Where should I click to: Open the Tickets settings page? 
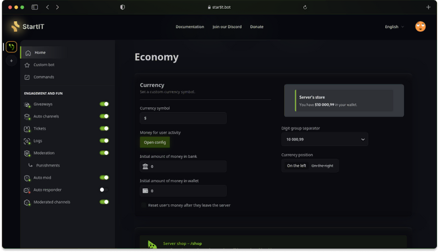point(40,128)
